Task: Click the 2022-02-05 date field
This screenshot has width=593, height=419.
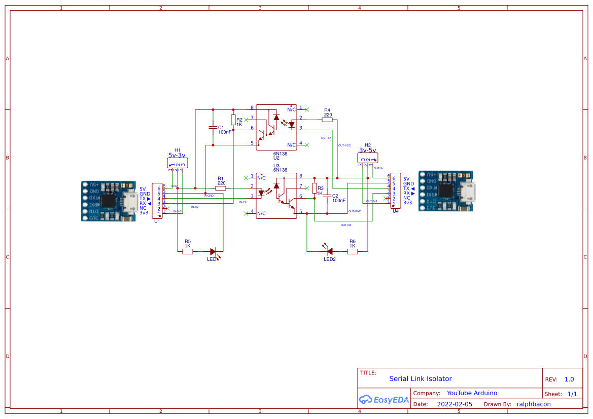Action: [x=455, y=404]
